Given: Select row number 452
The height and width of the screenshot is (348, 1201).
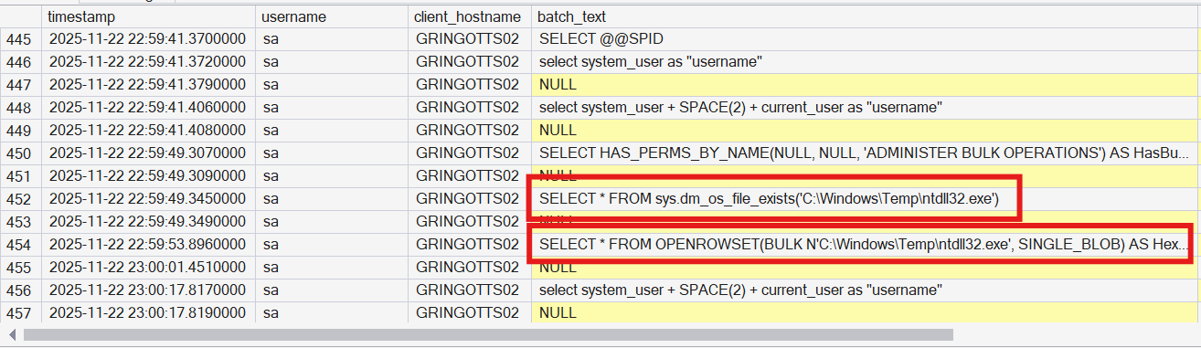Looking at the screenshot, I should pyautogui.click(x=21, y=199).
